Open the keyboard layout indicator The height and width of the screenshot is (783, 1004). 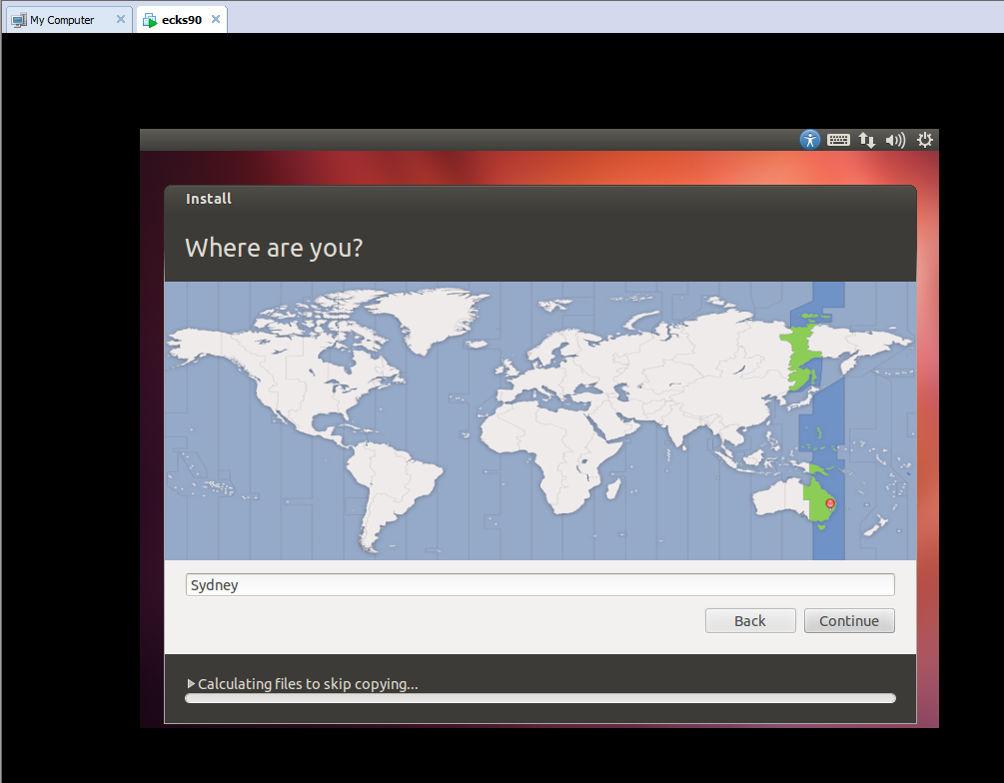838,140
